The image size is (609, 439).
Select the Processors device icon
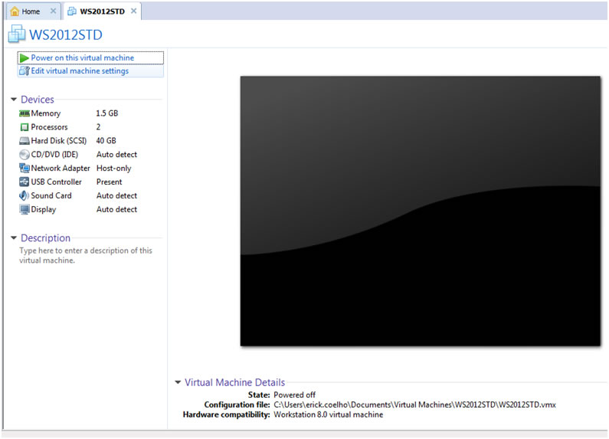click(25, 127)
